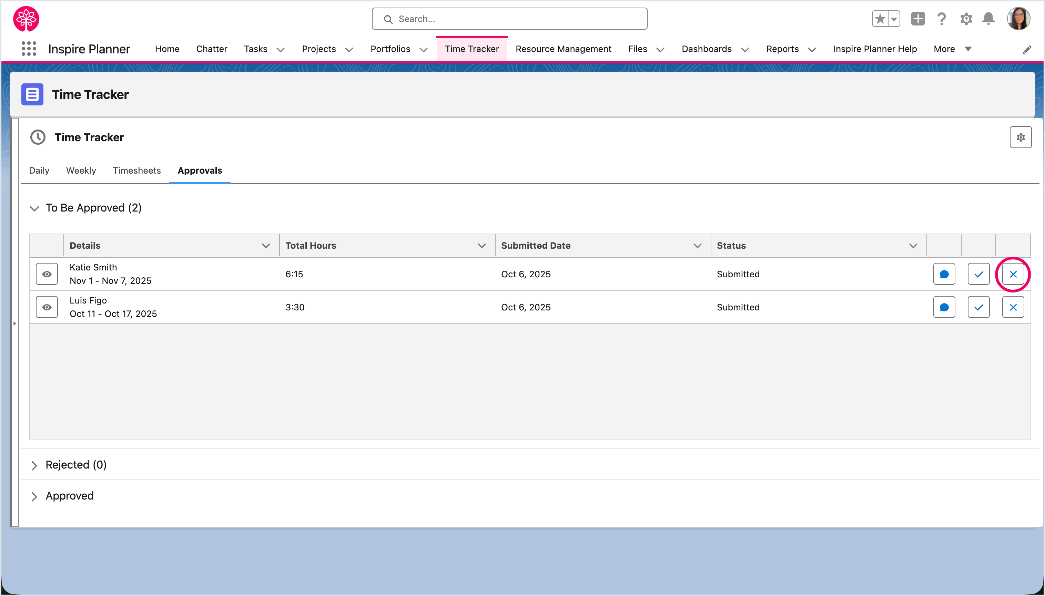
Task: Open comment bubble for Katie Smith's timesheet
Action: pos(944,274)
